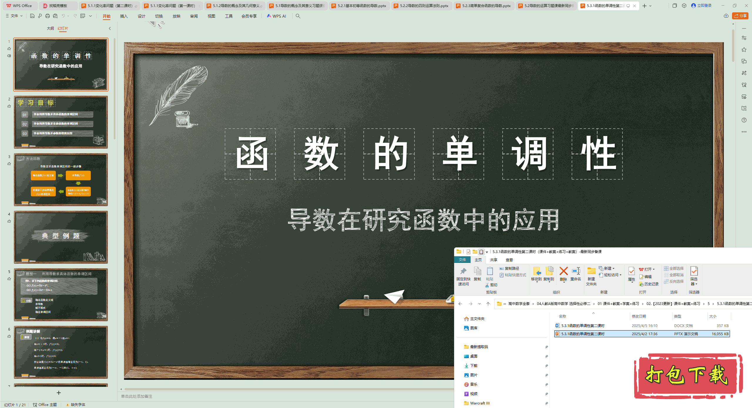
Task: Click History icon in File Explorer ribbon
Action: click(x=649, y=284)
